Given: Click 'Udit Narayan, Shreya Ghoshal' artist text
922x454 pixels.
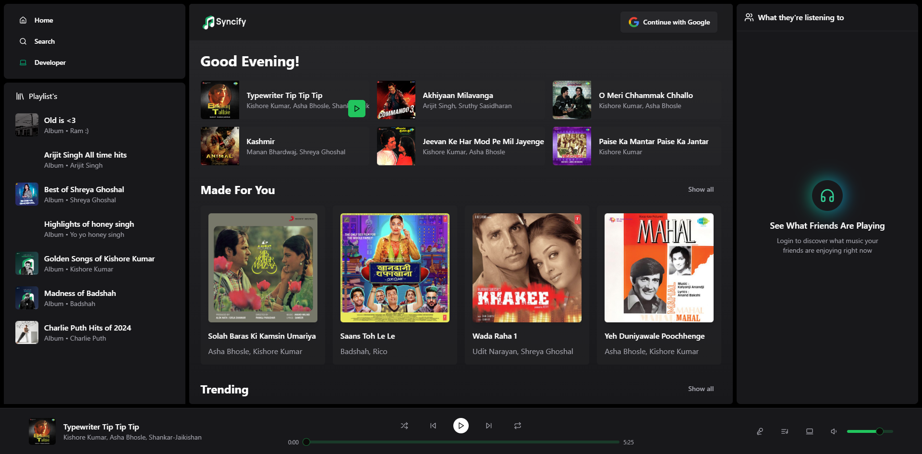Looking at the screenshot, I should 522,351.
